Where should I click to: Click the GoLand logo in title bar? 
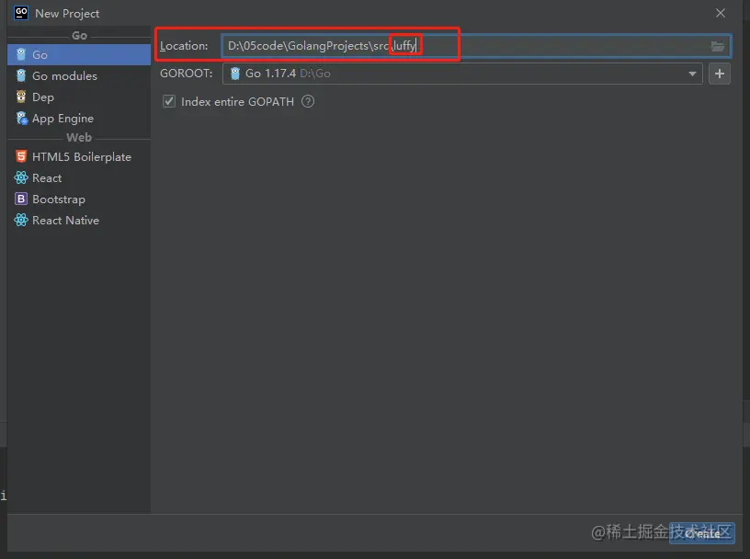pyautogui.click(x=21, y=13)
